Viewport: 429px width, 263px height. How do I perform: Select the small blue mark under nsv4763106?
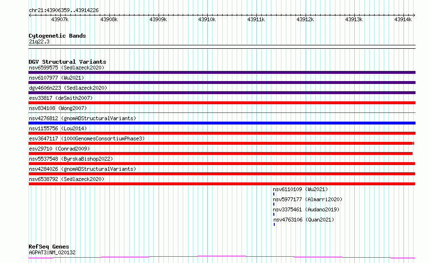point(274,224)
